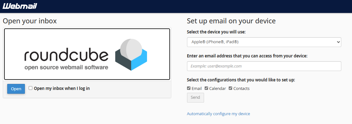Click the Roundcube cube logo icon
352x124 pixels.
coord(131,55)
